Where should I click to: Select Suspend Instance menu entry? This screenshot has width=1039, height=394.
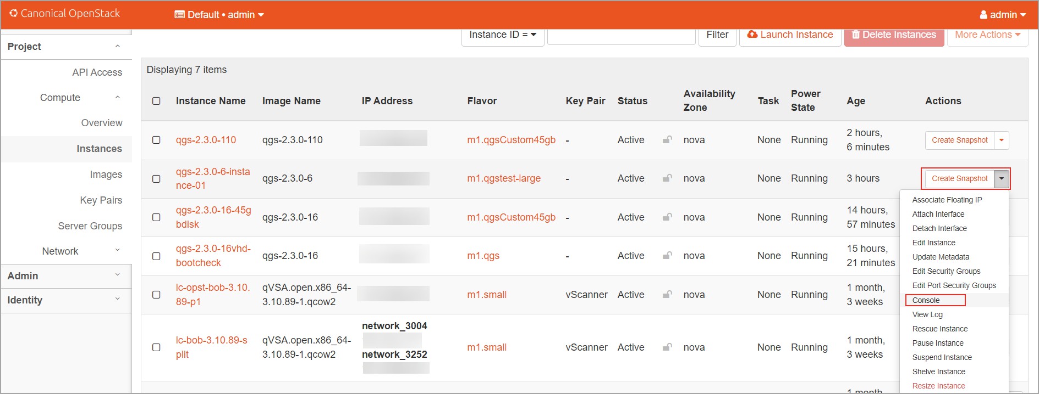(x=942, y=357)
